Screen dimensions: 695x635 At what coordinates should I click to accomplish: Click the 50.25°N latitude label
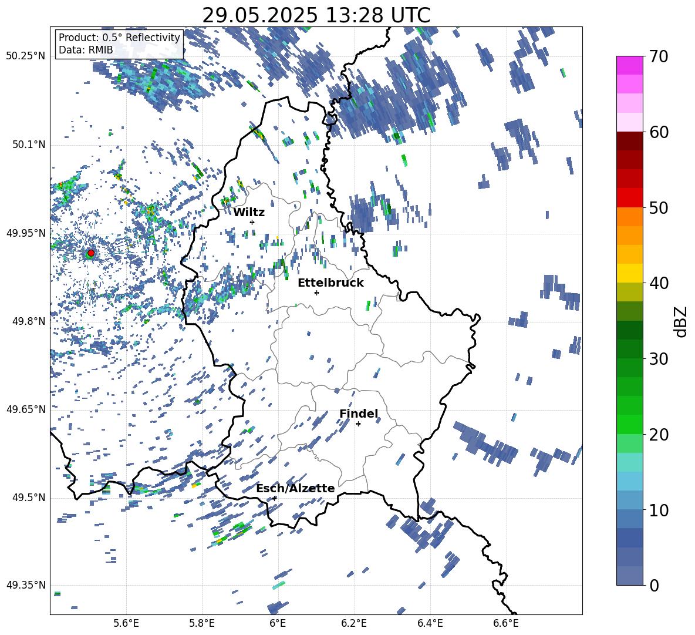26,56
